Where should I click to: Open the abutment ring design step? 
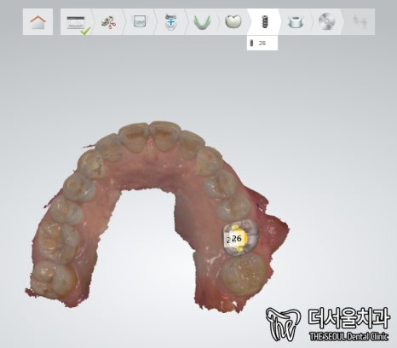tap(296, 22)
